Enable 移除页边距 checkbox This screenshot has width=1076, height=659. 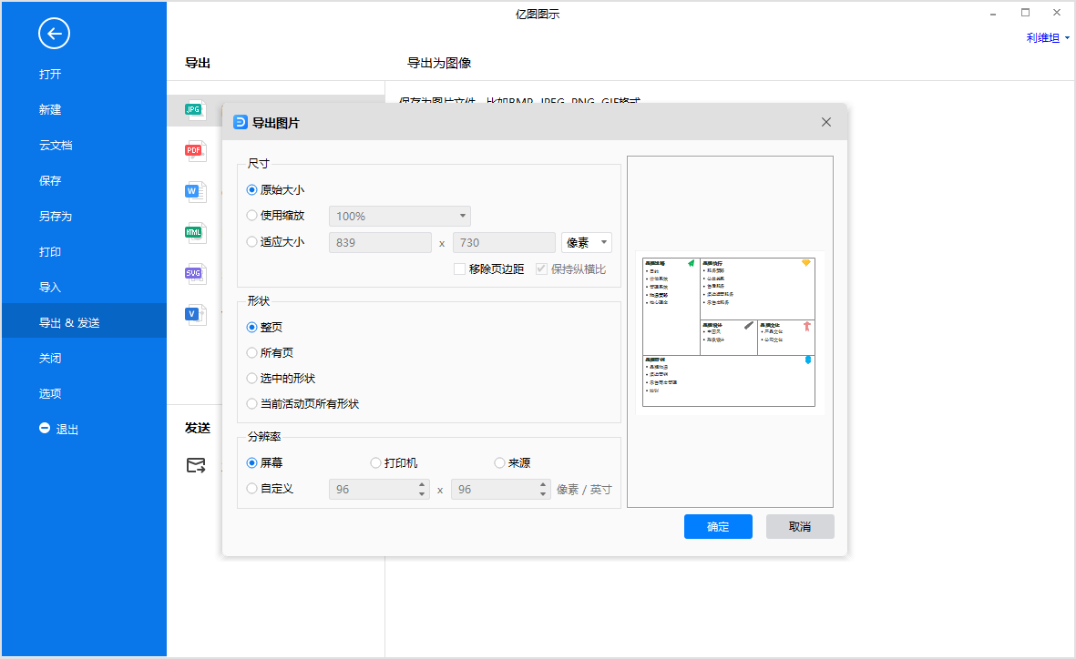[x=460, y=269]
